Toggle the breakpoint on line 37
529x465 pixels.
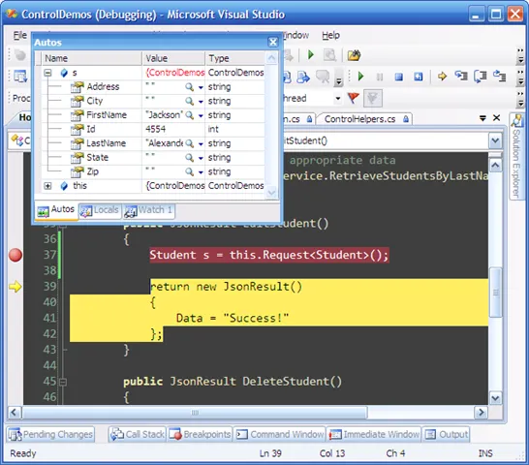tap(16, 255)
